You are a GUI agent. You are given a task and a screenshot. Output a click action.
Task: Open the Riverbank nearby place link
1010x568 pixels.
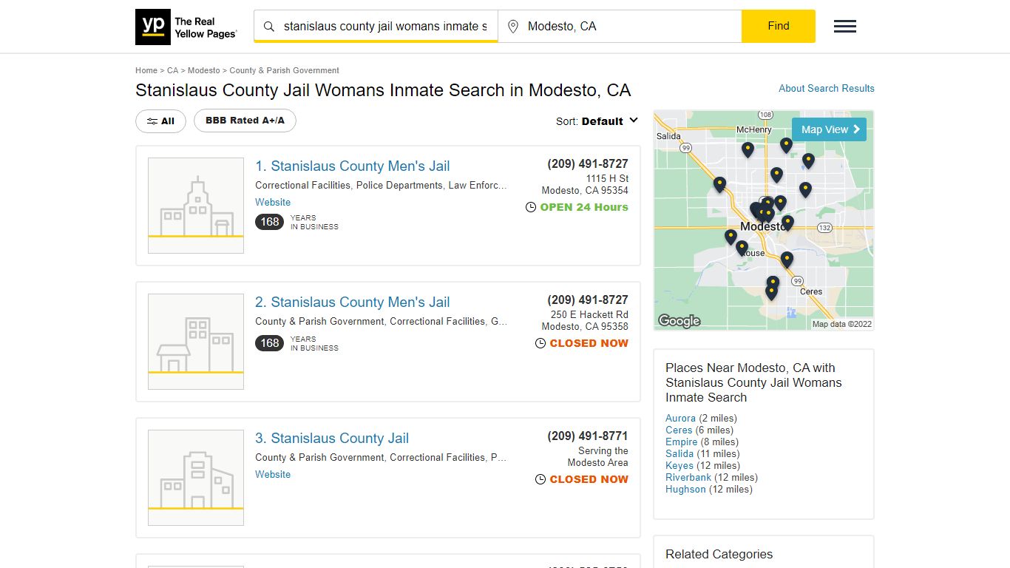coord(688,477)
